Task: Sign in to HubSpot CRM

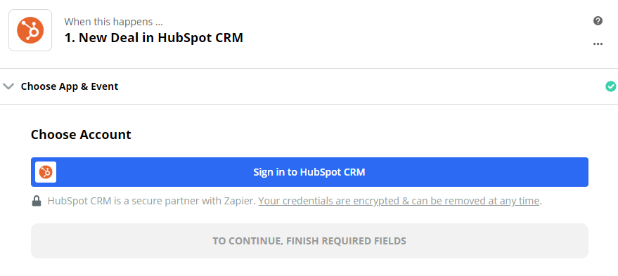Action: point(309,172)
